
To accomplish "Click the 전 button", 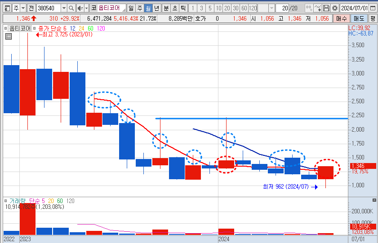I will click(31, 8).
